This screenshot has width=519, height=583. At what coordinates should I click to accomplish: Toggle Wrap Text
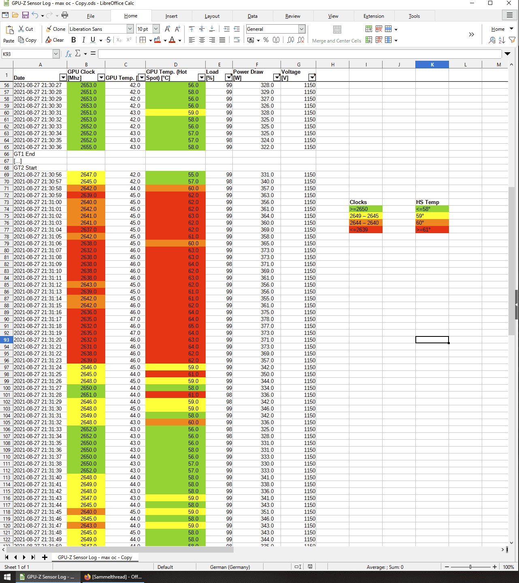coord(237,40)
